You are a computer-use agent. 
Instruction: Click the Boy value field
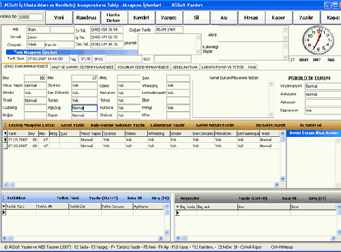coord(35,78)
